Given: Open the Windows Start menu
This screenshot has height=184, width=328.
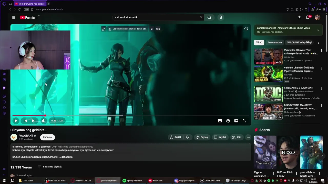Looking at the screenshot, I should click(4, 180).
